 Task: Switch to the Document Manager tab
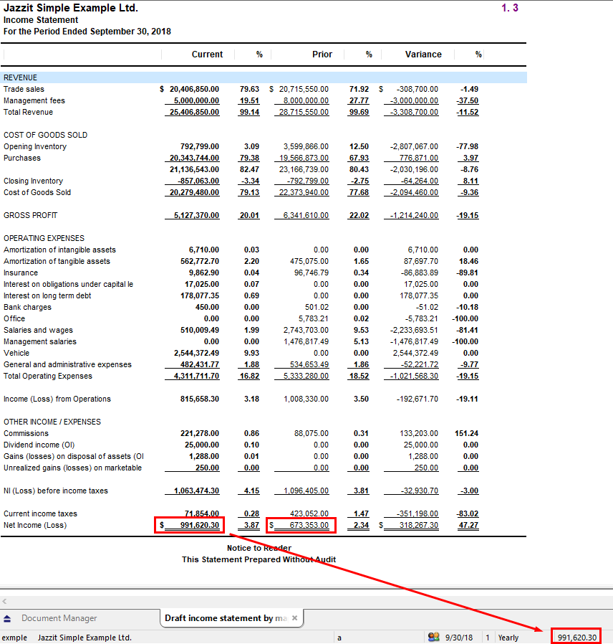pos(59,618)
